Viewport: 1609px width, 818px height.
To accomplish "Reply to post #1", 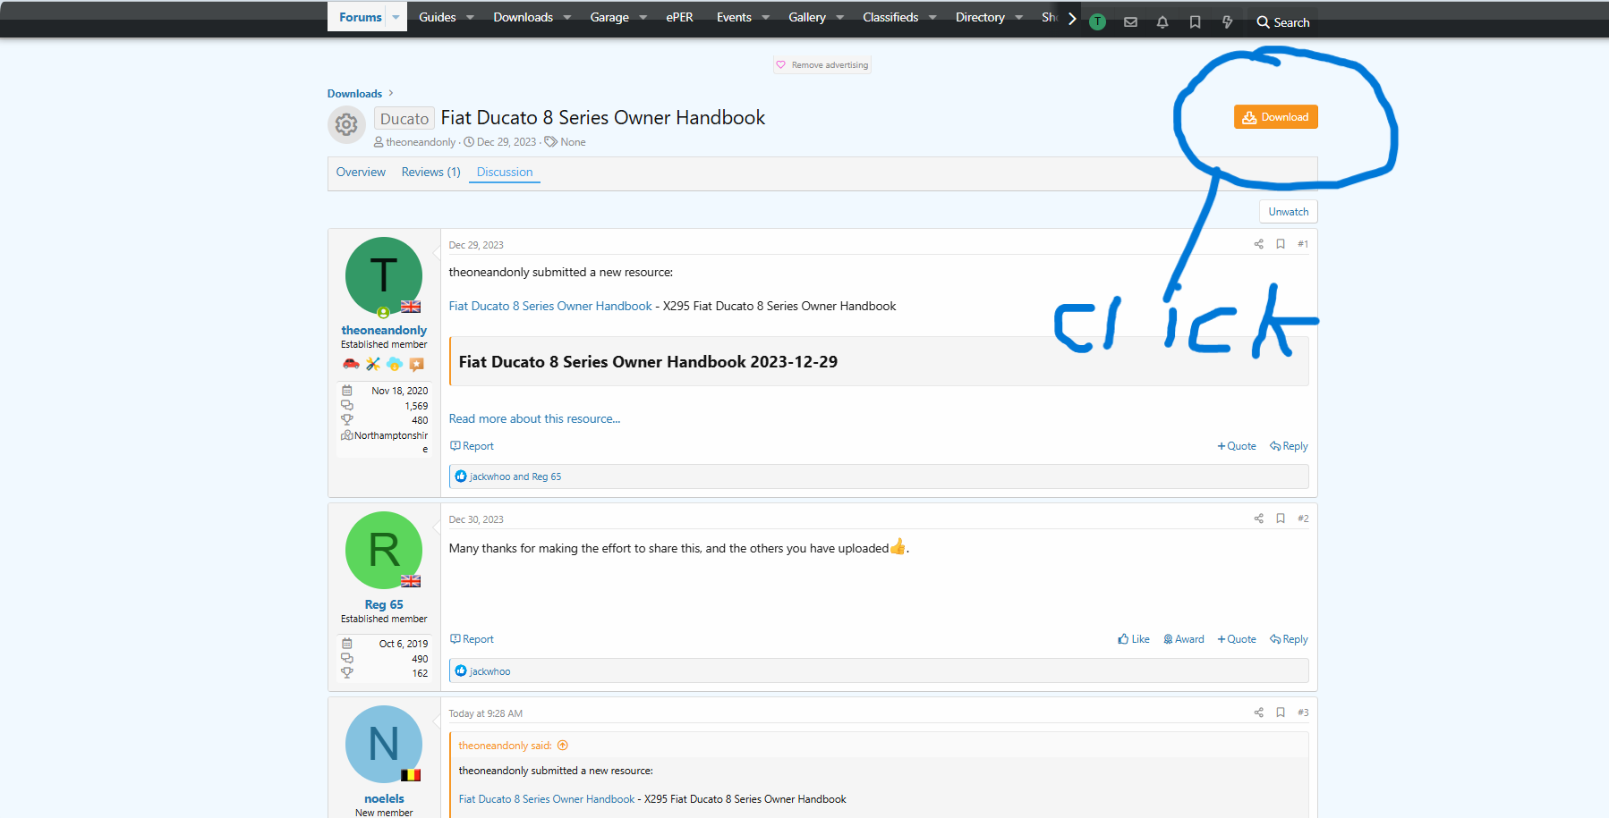I will [x=1289, y=446].
